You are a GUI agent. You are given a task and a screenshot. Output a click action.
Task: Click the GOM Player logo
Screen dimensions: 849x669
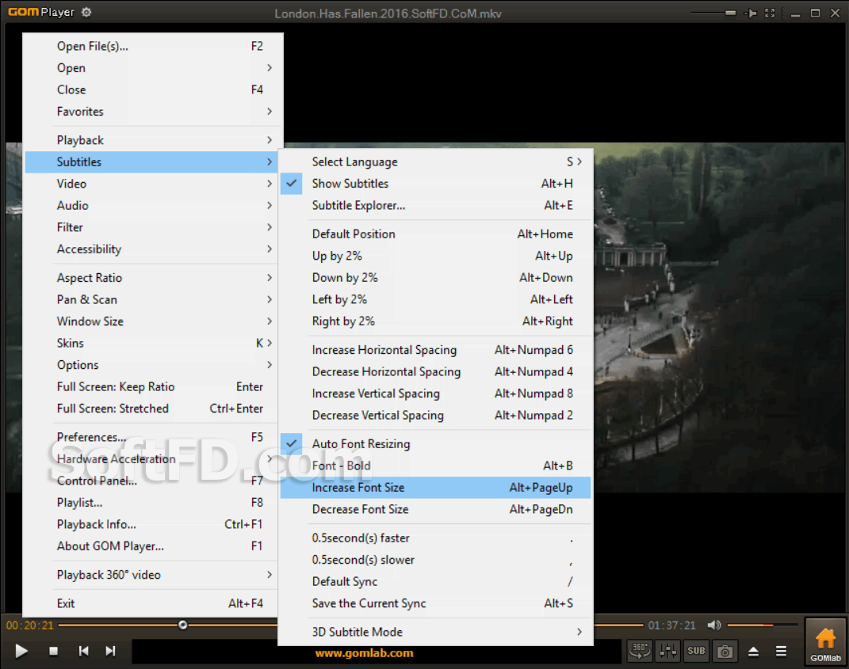coord(41,12)
